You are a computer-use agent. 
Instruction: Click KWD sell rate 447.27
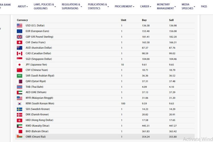click(x=173, y=126)
